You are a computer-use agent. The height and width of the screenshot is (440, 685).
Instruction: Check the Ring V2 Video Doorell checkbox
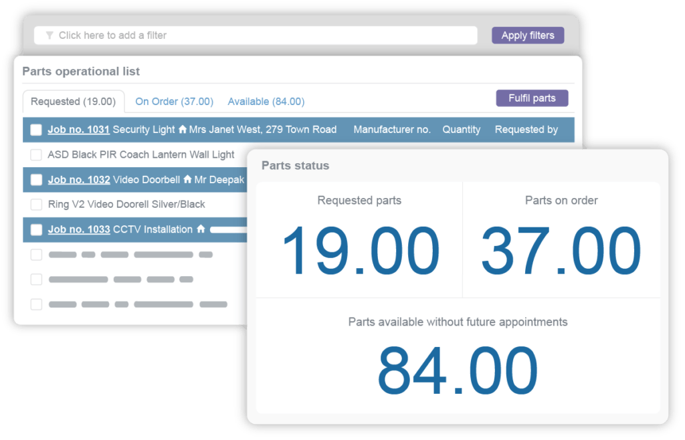pyautogui.click(x=37, y=204)
